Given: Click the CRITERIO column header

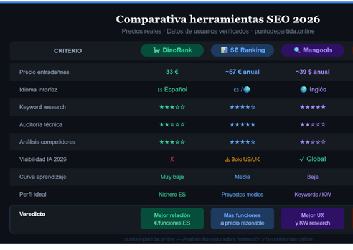Looking at the screenshot, I should (x=68, y=50).
